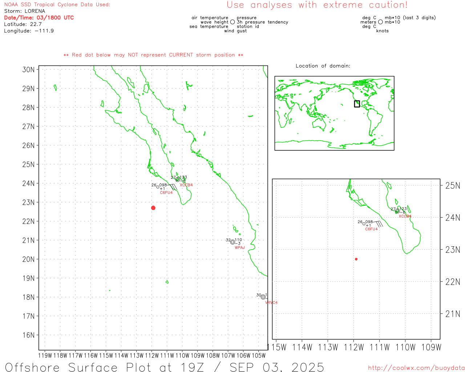465x372 pixels.
Task: Click the red dot warning note text
Action: 153,55
